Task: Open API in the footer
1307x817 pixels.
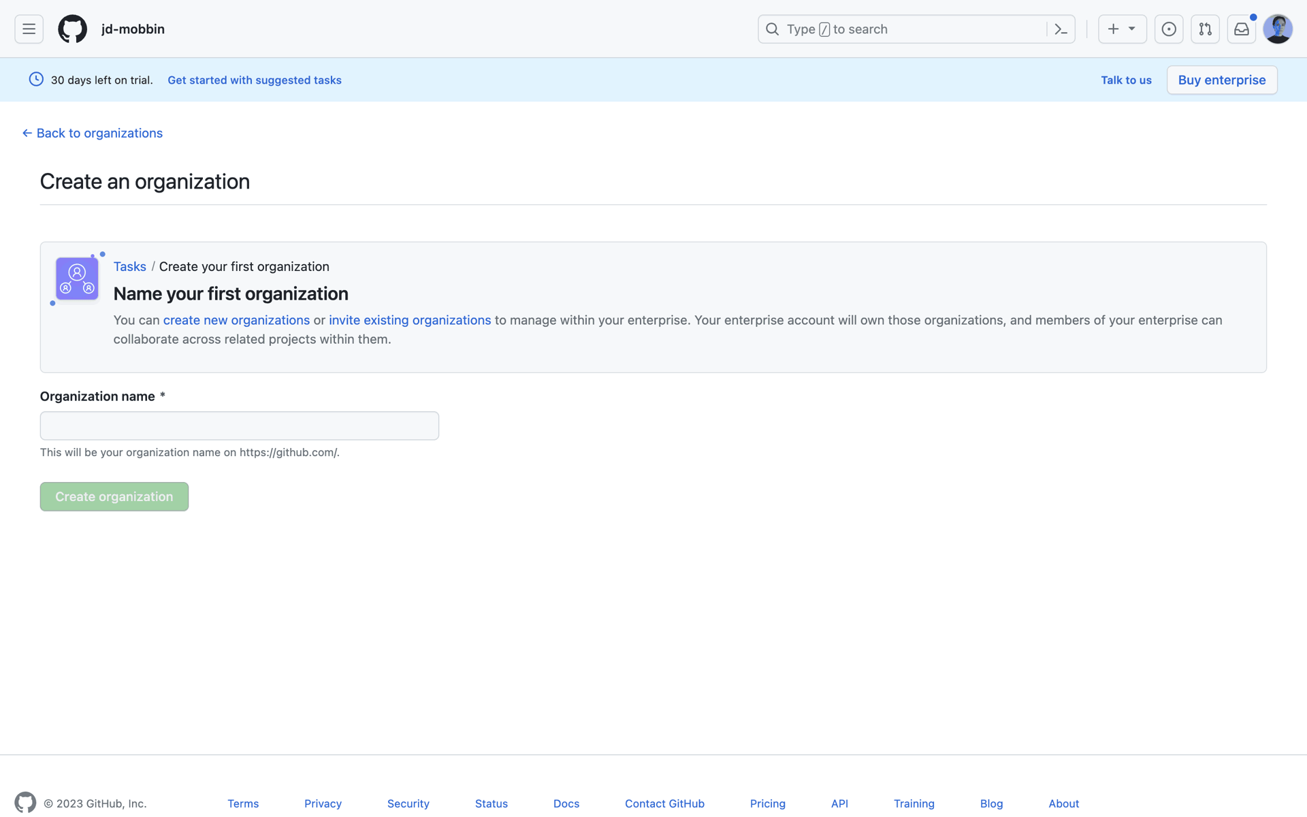Action: [839, 803]
